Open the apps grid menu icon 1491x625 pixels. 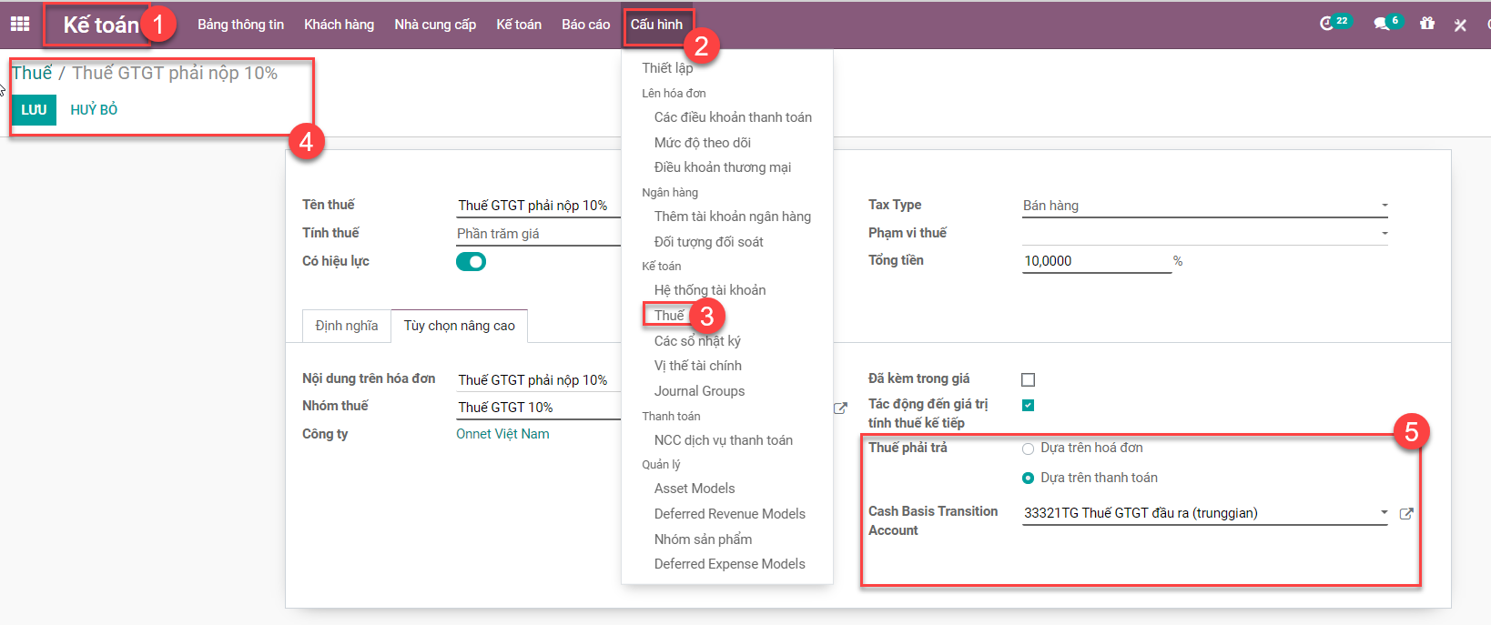point(20,25)
